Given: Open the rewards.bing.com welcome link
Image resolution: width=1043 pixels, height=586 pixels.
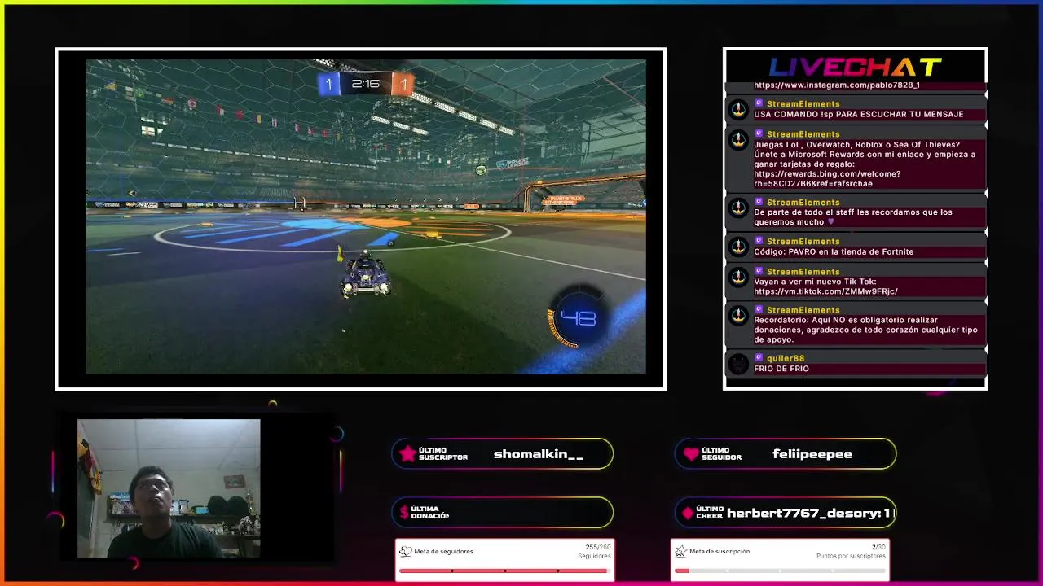Looking at the screenshot, I should (827, 178).
